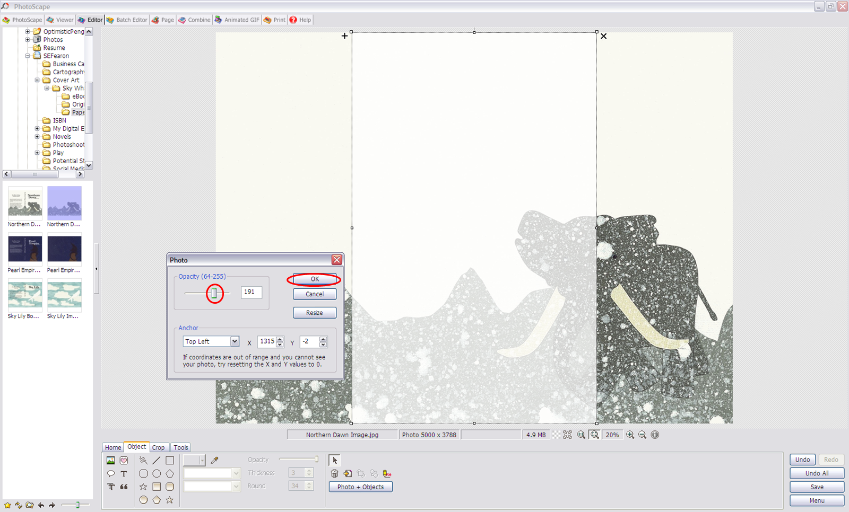The image size is (849, 512).
Task: Select the star shape drawing tool
Action: (x=143, y=485)
